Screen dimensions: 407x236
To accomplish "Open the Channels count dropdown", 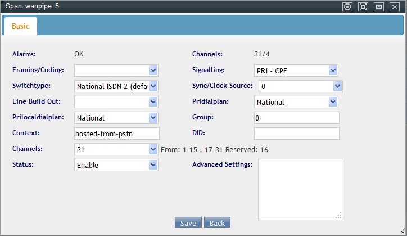I will click(x=117, y=149).
